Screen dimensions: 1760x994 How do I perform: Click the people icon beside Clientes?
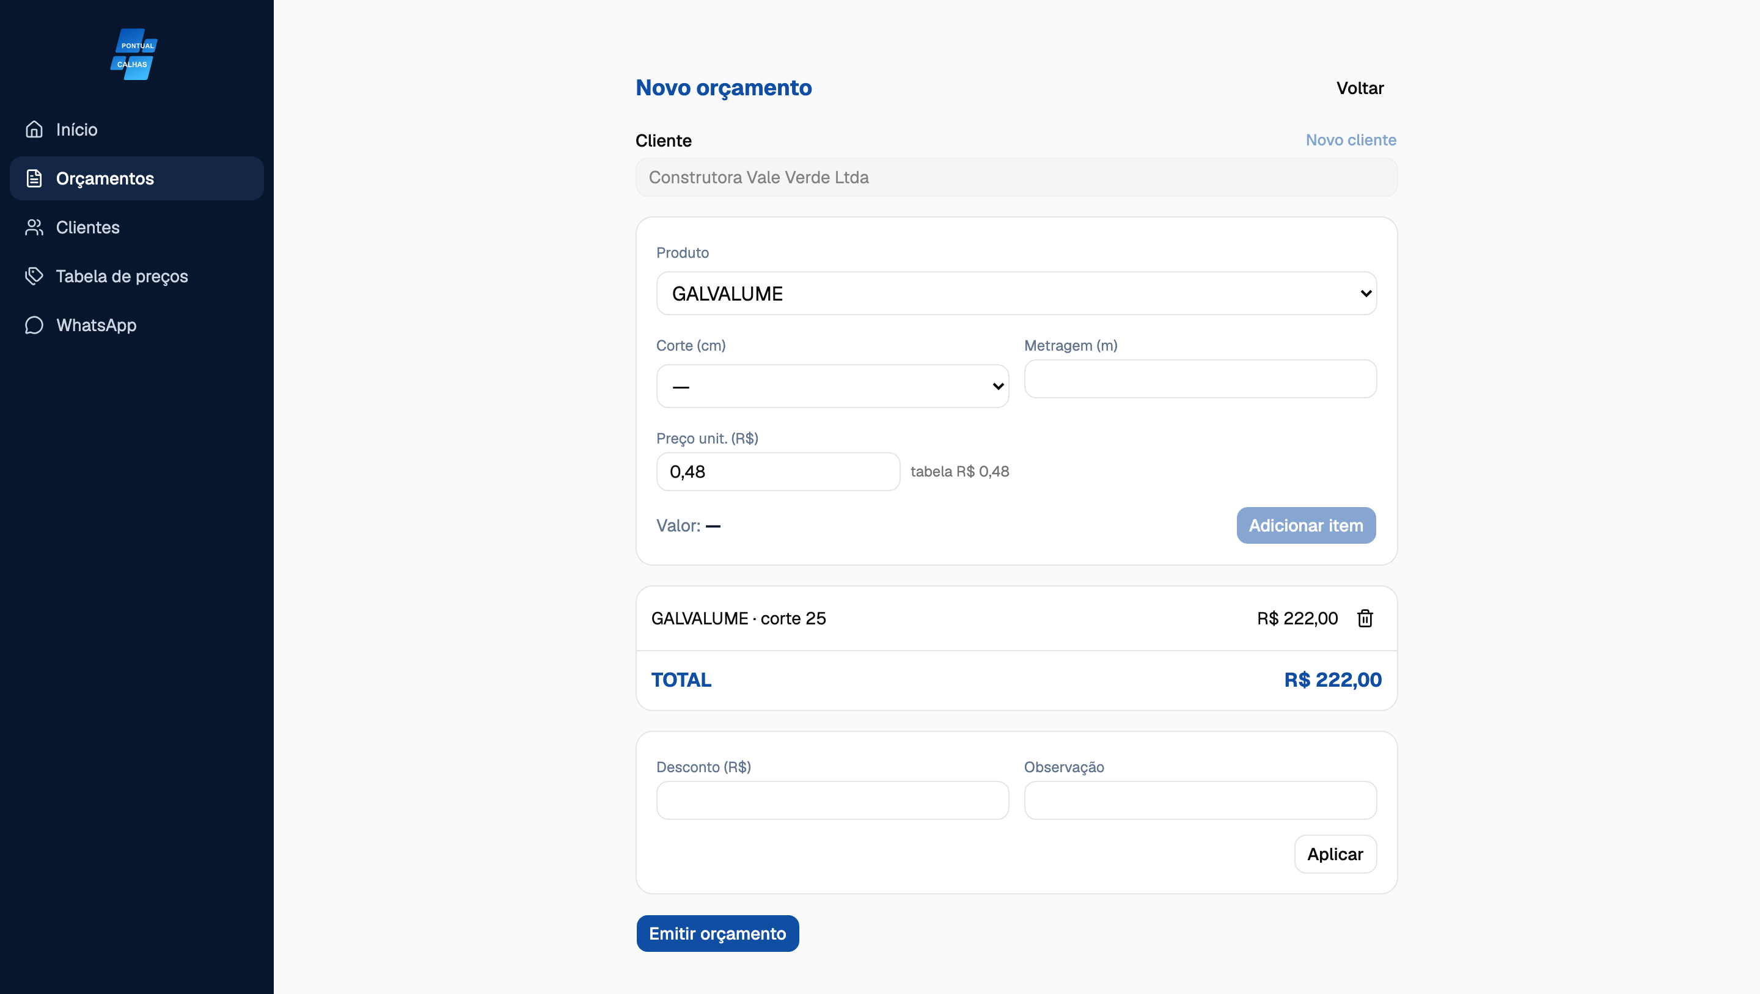(34, 227)
